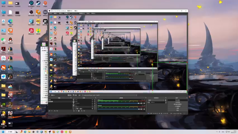Open the Adobe Acrobat desktop icon

(x=3, y=49)
